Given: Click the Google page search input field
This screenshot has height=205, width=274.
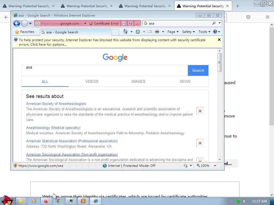Looking at the screenshot, I should tap(105, 70).
